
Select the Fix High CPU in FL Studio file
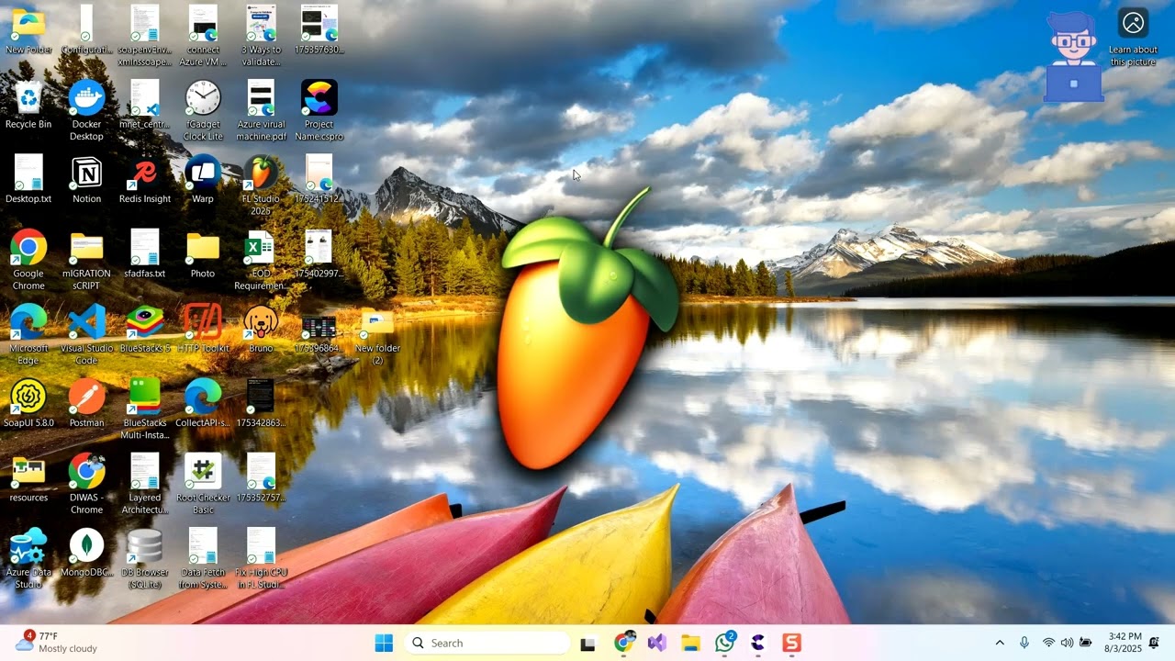point(261,545)
